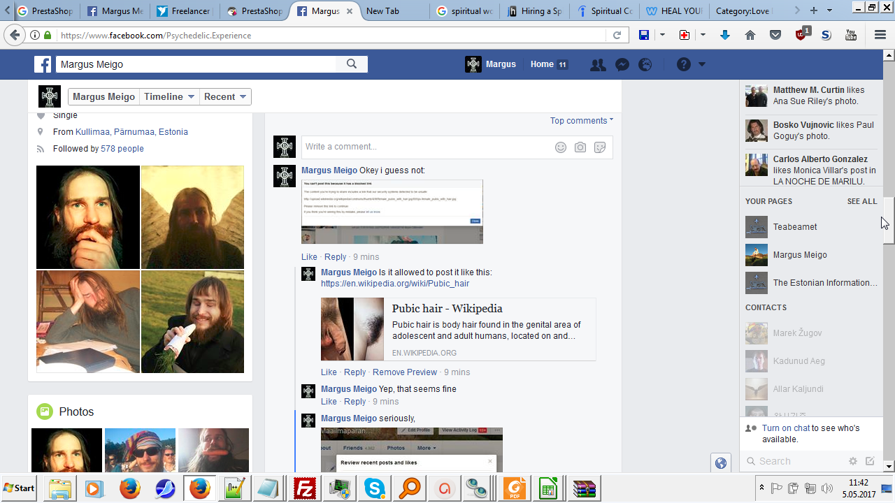This screenshot has width=895, height=503.
Task: Open the Top comments sorting dropdown
Action: coord(582,121)
